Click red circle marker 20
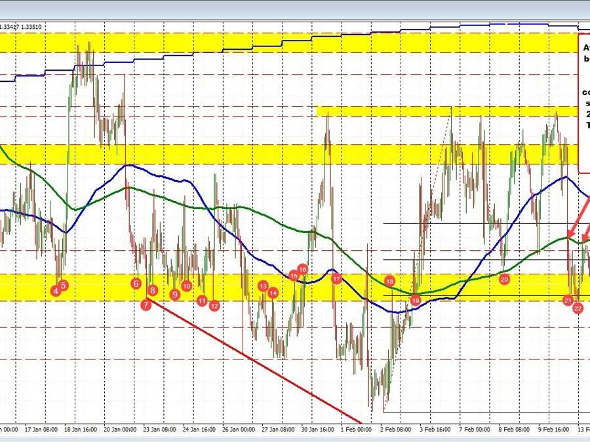The width and height of the screenshot is (590, 442). (x=504, y=279)
